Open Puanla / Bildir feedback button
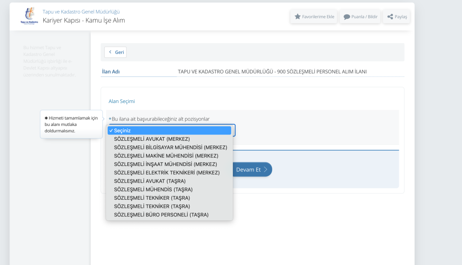The width and height of the screenshot is (462, 265). tap(360, 17)
